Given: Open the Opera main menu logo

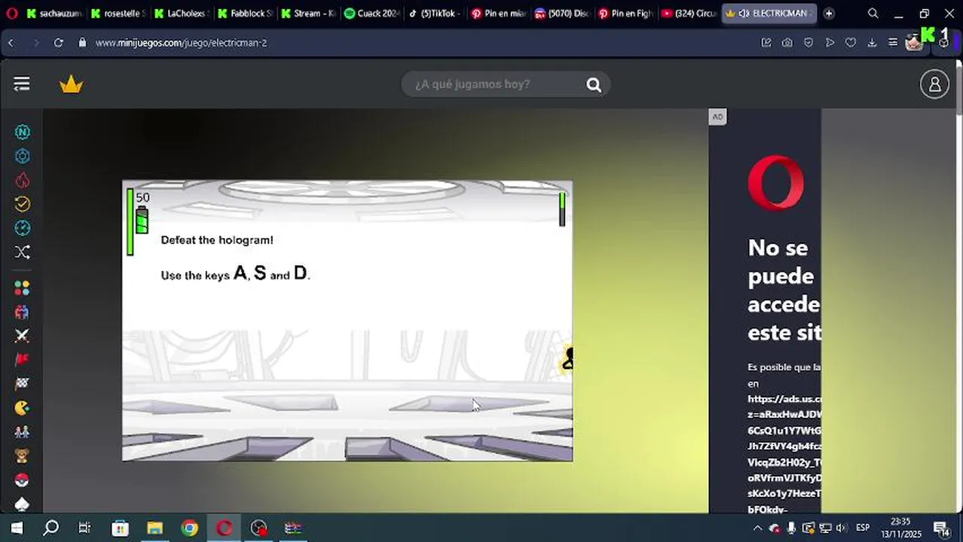Looking at the screenshot, I should (11, 14).
